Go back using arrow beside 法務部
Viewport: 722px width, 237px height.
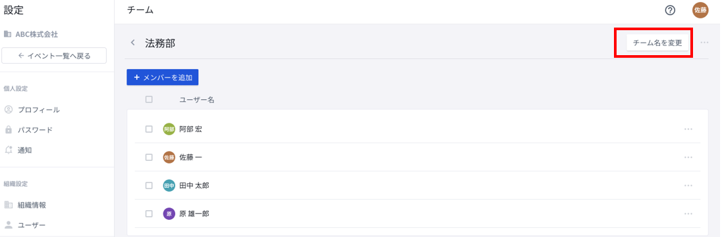(x=133, y=43)
